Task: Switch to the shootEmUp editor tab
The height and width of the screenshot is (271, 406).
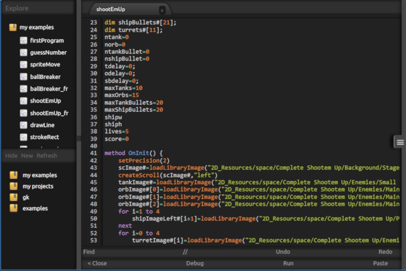Action: 111,9
